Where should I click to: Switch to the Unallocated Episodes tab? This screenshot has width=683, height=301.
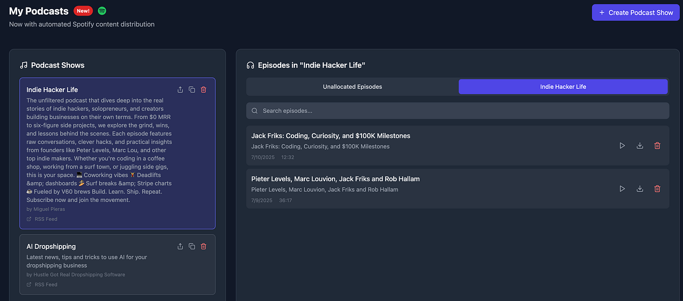[353, 87]
